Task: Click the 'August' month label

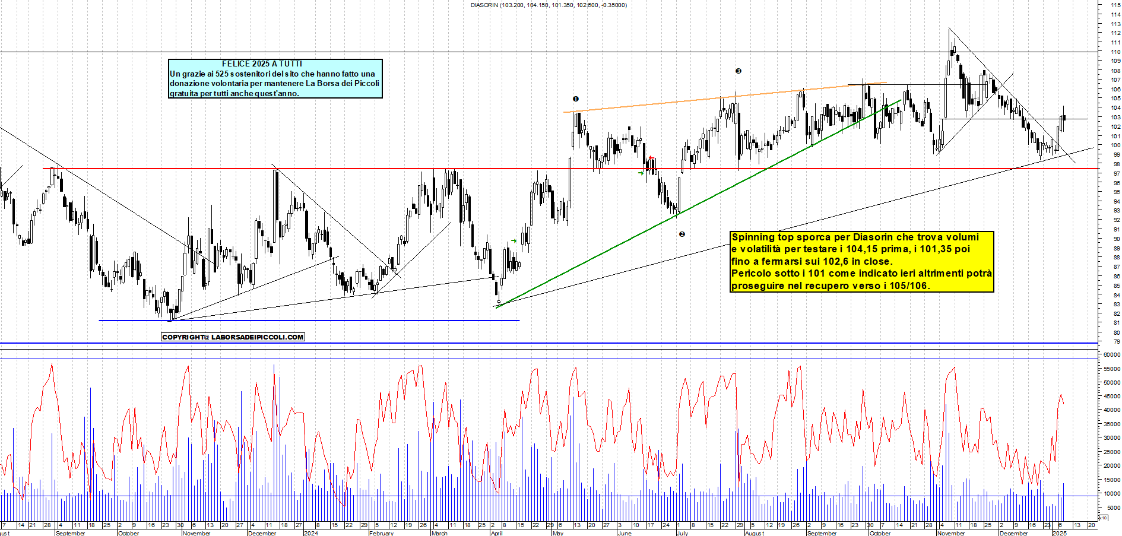Action: pos(754,533)
